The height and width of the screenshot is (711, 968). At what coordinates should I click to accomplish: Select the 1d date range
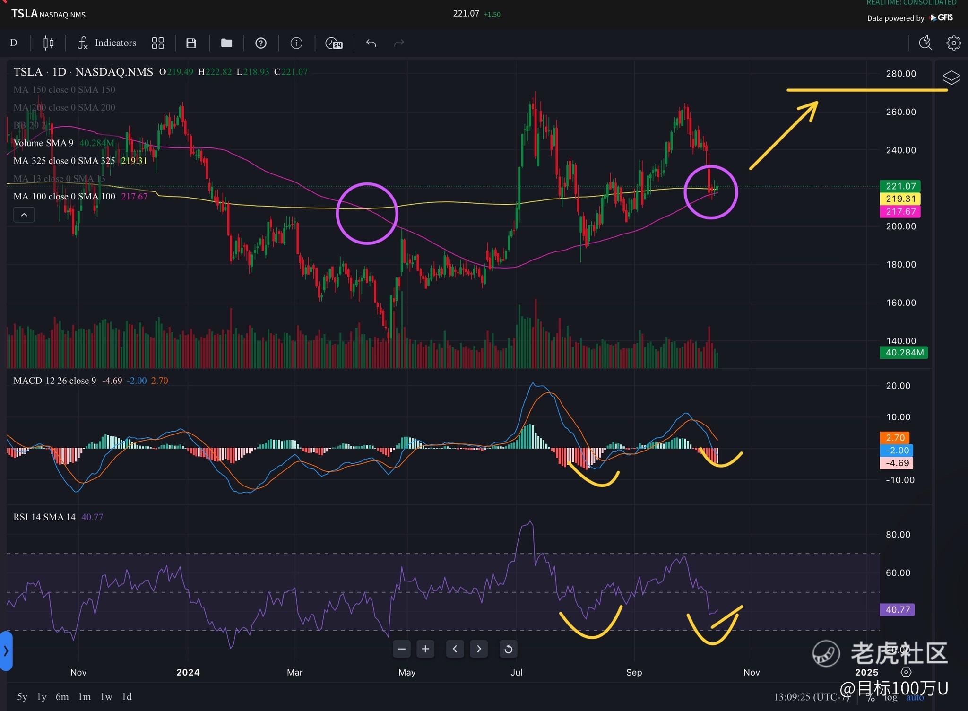click(x=127, y=697)
